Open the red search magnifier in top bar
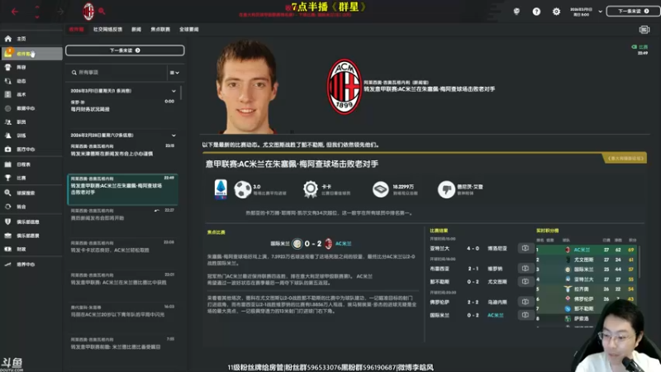The height and width of the screenshot is (372, 661). (102, 11)
